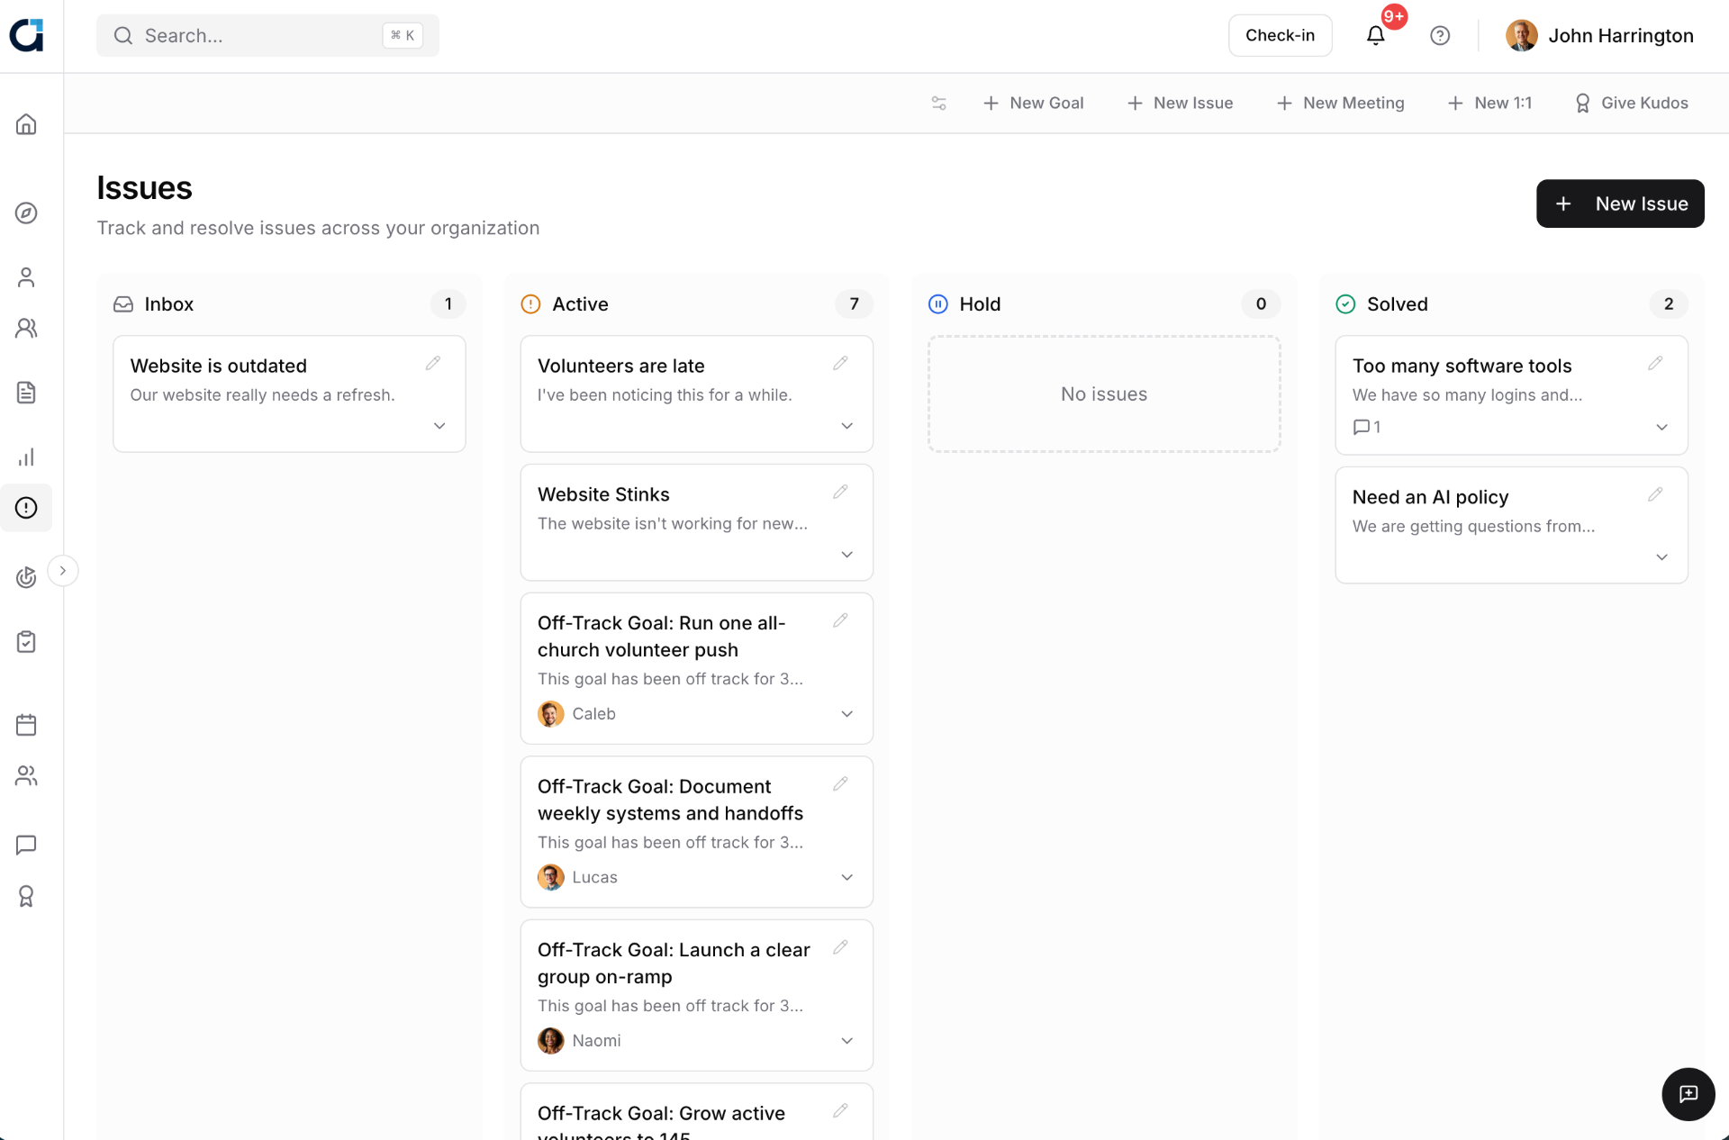Open the Home sidebar icon

26,123
